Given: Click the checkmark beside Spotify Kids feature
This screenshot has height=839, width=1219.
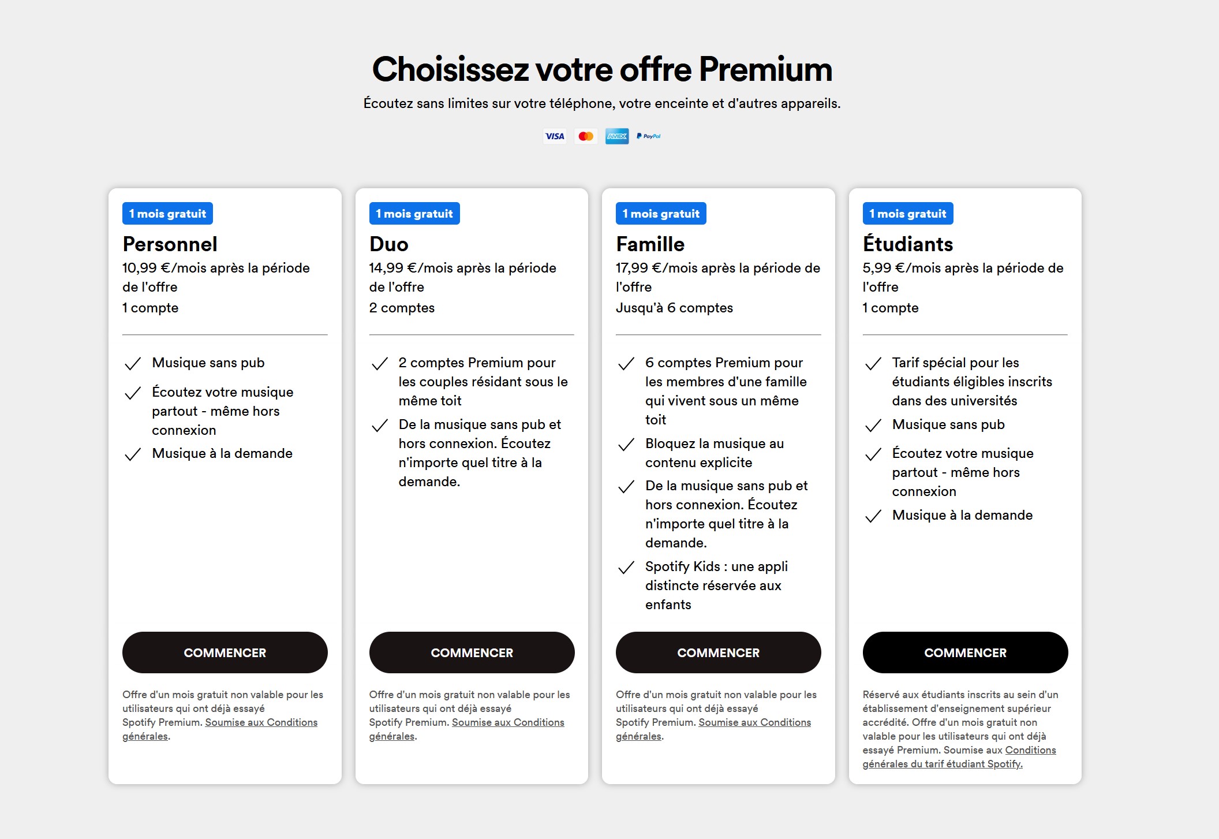Looking at the screenshot, I should (x=626, y=568).
